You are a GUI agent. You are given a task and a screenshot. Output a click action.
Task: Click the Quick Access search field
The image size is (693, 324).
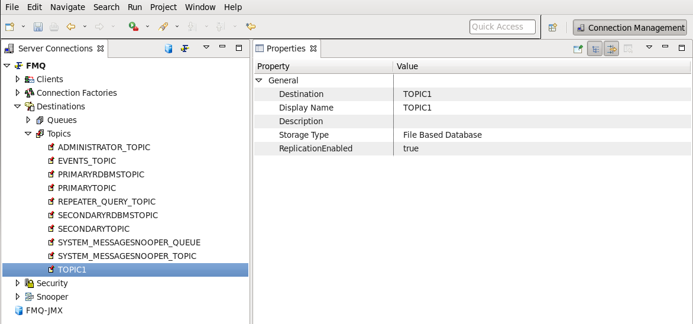pos(503,27)
